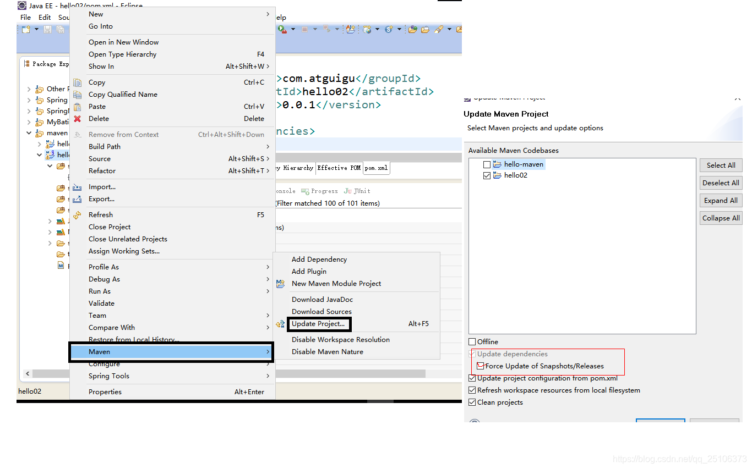
Task: Toggle Force Update of Snapshots/Releases checkbox
Action: tap(481, 366)
